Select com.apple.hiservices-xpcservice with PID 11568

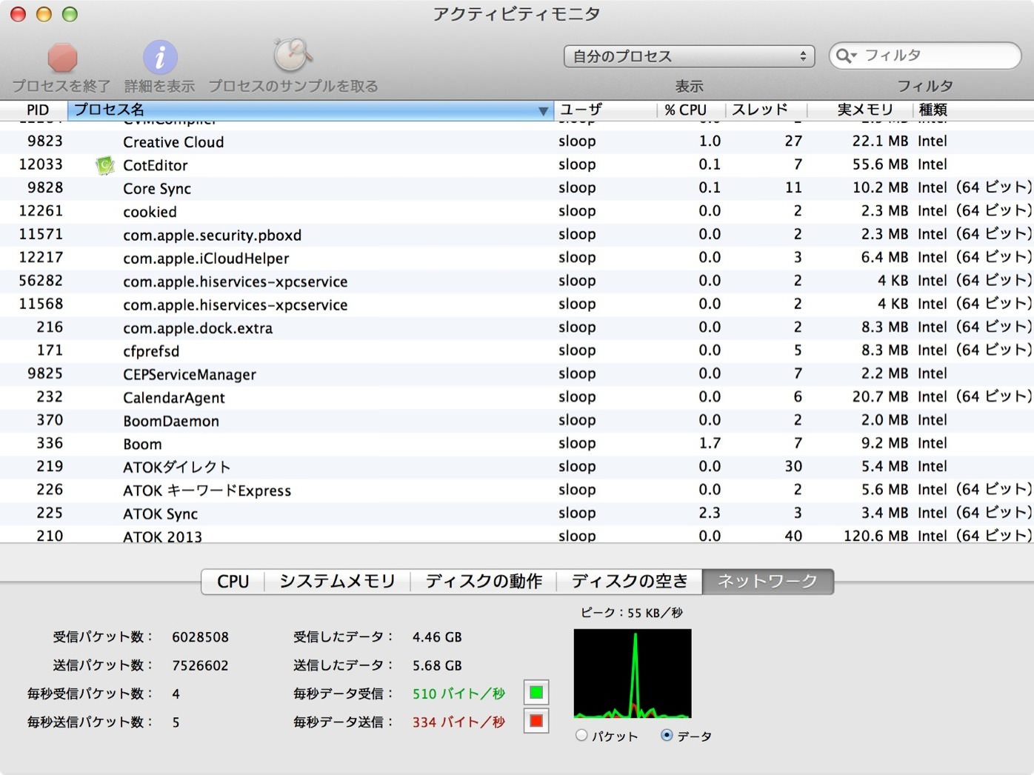[x=517, y=305]
